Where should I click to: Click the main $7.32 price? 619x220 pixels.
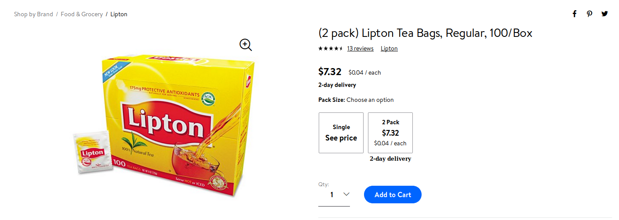tap(330, 72)
